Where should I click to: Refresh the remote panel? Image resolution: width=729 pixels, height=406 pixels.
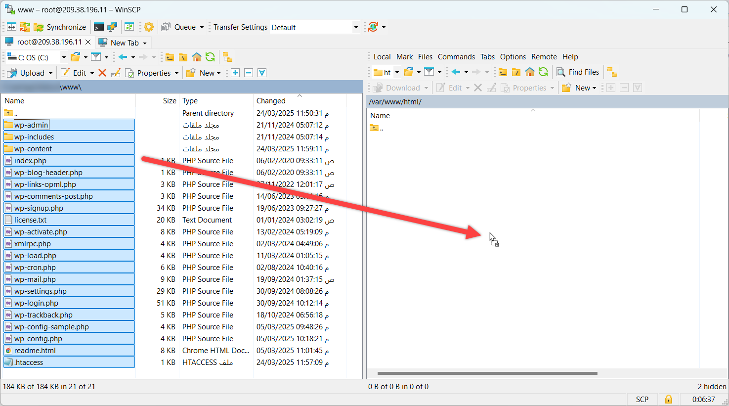point(543,72)
